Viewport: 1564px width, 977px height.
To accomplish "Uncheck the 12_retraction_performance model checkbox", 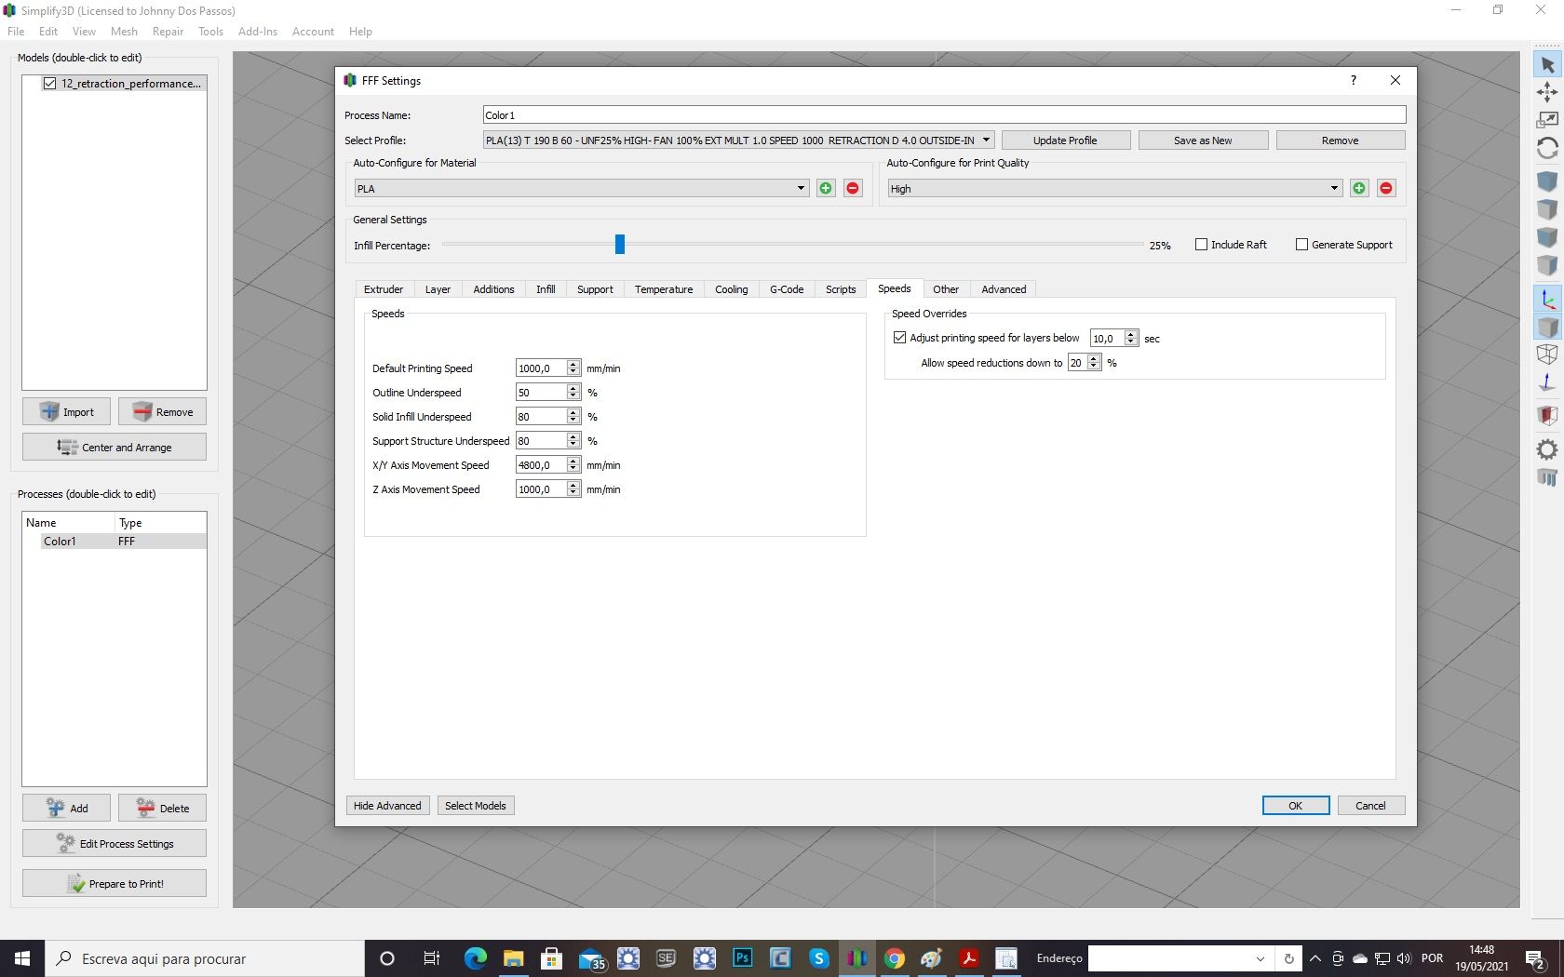I will 49,84.
